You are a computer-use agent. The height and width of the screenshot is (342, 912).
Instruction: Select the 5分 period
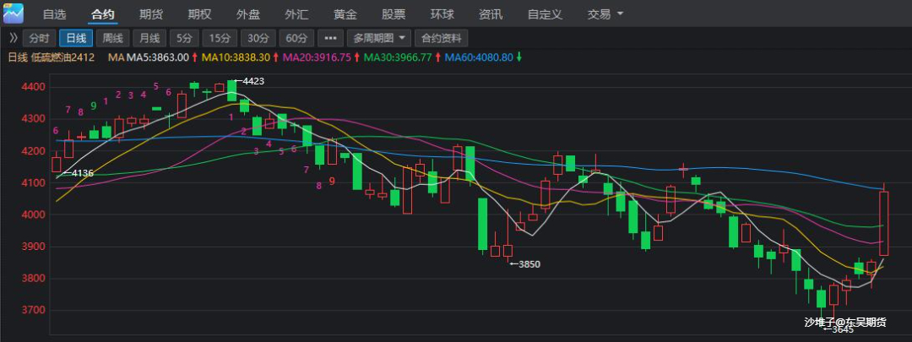pyautogui.click(x=184, y=38)
